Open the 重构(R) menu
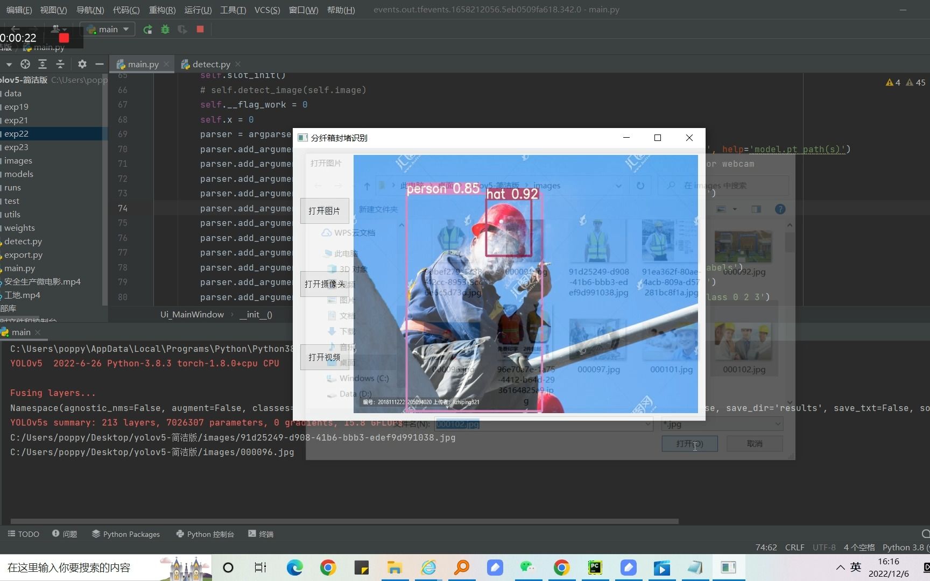 pos(162,10)
